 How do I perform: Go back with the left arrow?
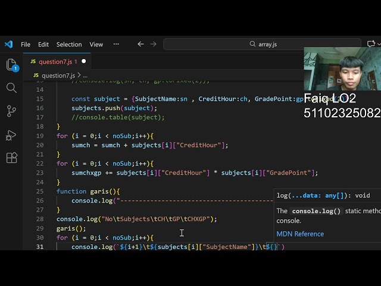[140, 44]
